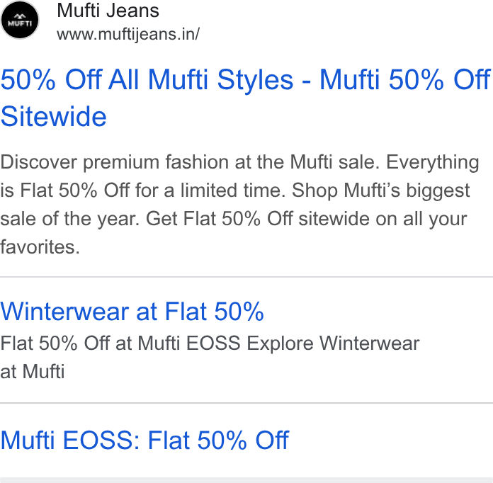Image resolution: width=493 pixels, height=483 pixels.
Task: Click the divider above Winterwear sitelink
Action: 246,277
